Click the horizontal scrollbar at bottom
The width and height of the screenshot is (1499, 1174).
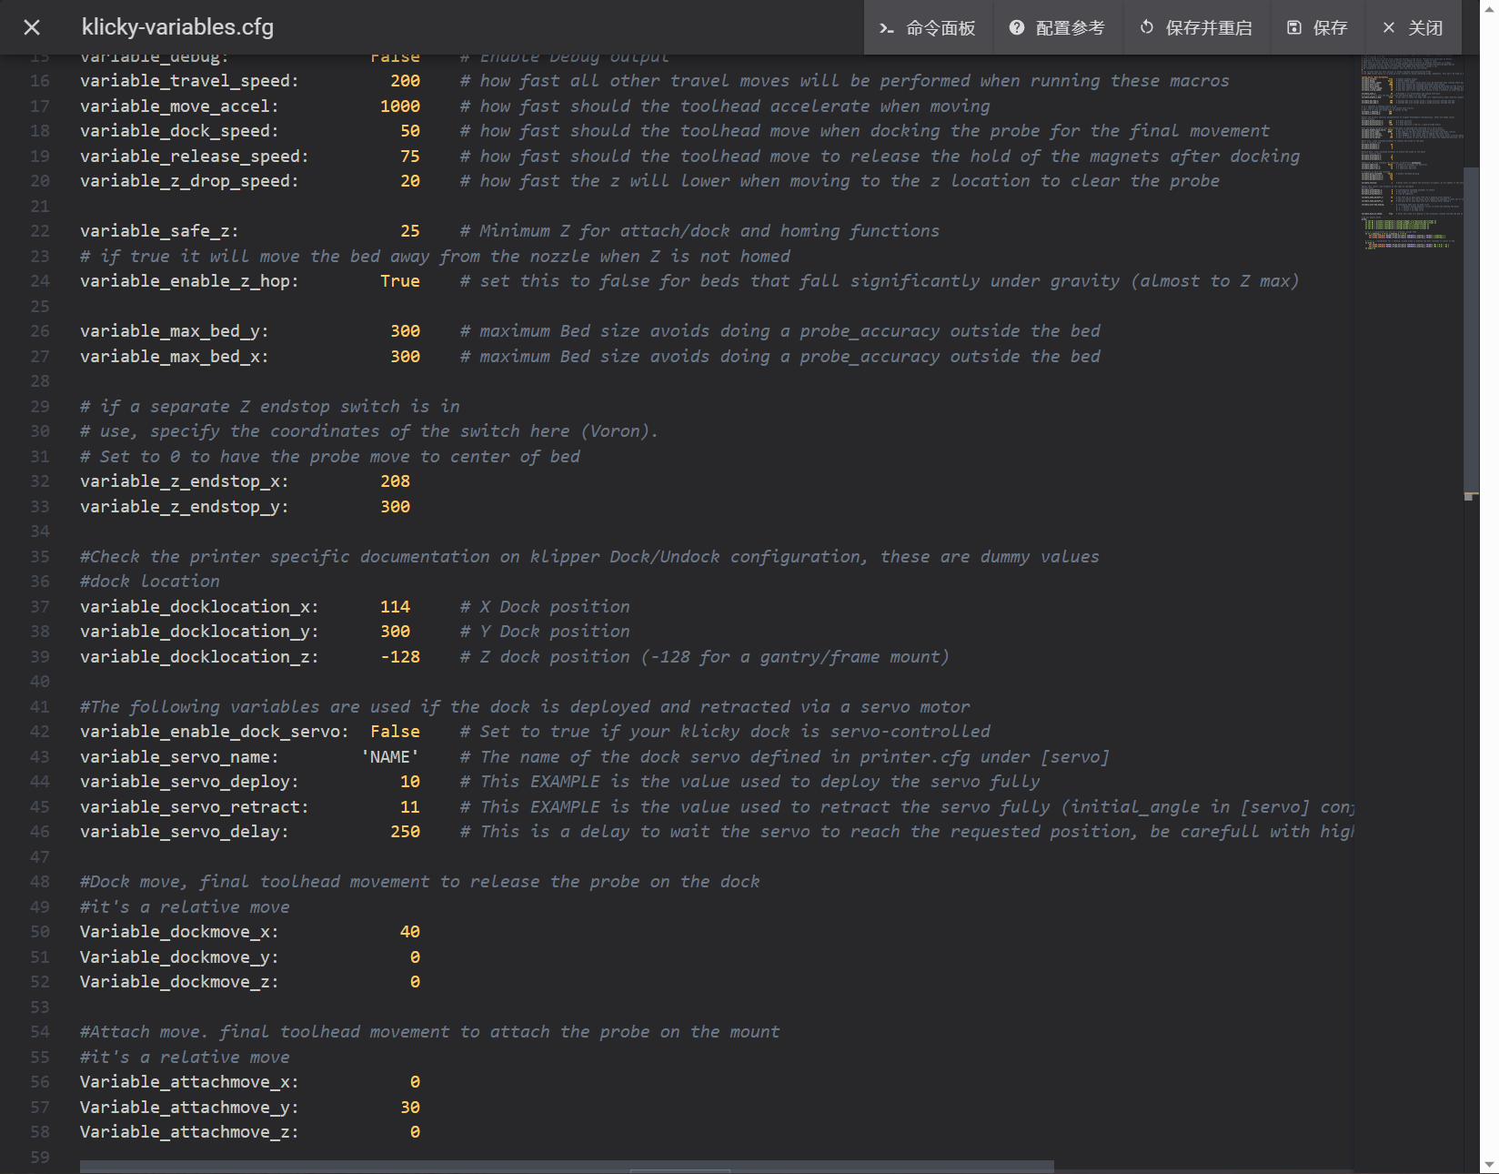pos(567,1167)
